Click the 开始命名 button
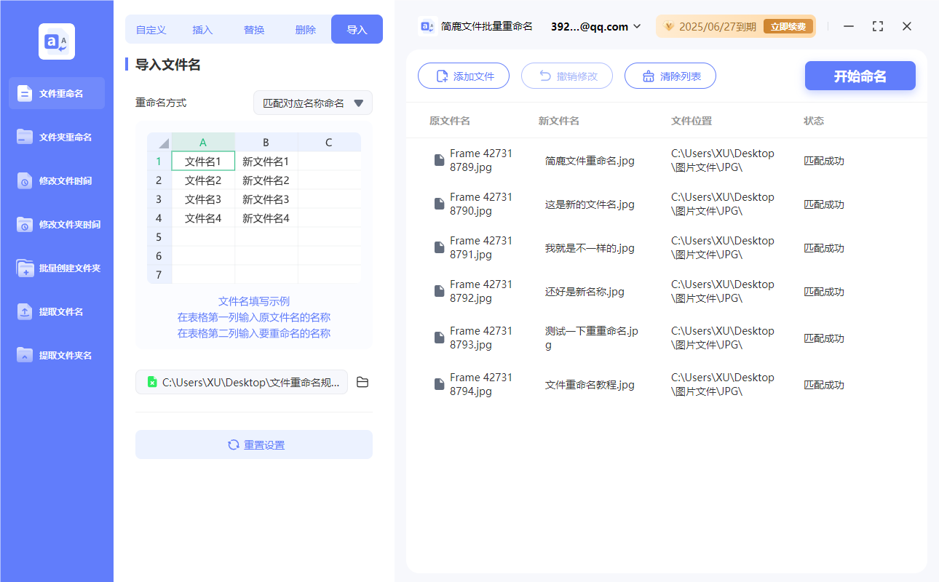Viewport: 939px width, 582px height. pyautogui.click(x=860, y=75)
